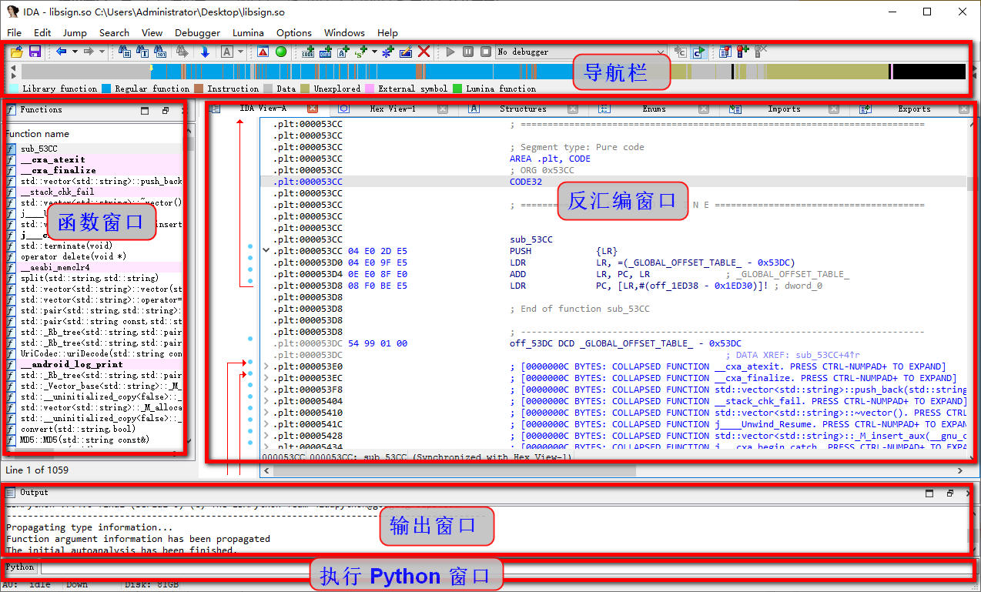This screenshot has height=592, width=981.
Task: Click the Lumina function green legend swatch
Action: coord(457,89)
